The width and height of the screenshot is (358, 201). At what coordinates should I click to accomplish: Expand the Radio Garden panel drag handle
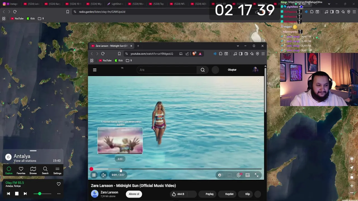pos(33,151)
